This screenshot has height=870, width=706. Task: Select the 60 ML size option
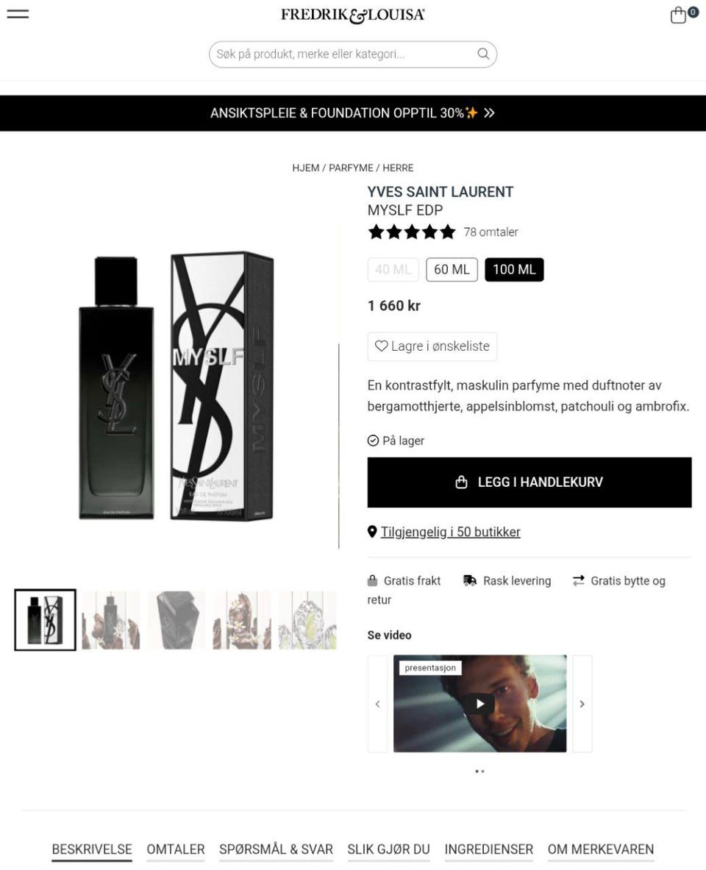click(452, 270)
